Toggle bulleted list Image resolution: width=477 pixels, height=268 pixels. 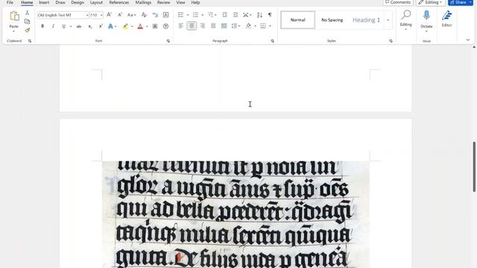(x=180, y=15)
